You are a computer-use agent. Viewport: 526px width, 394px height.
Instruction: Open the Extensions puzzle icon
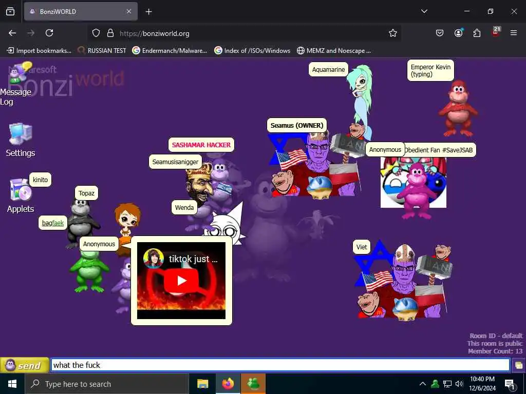477,33
